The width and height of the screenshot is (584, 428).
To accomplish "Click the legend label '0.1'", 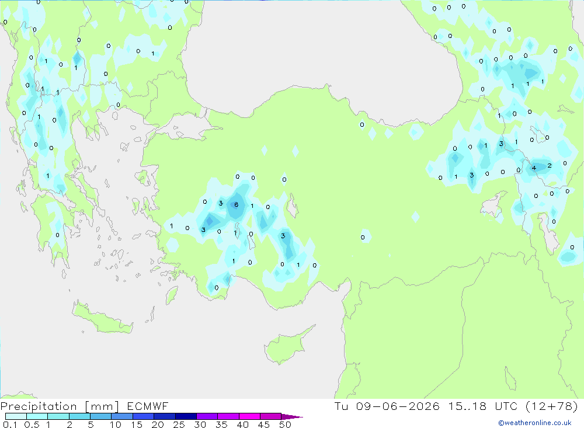I will [10, 424].
